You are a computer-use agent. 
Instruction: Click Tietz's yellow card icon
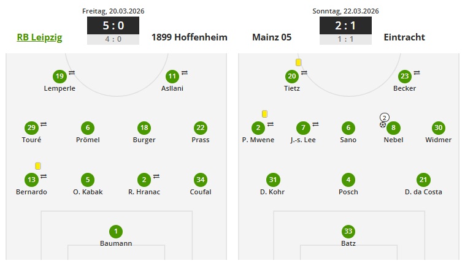click(x=298, y=62)
